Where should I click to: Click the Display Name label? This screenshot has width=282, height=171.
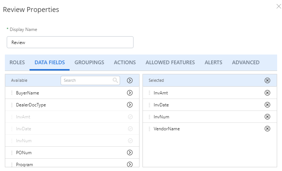click(x=24, y=29)
